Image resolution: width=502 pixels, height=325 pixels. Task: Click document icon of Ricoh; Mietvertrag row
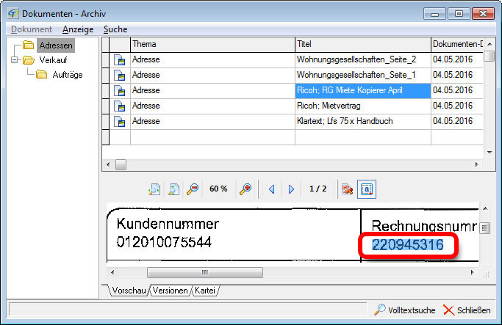coord(120,106)
